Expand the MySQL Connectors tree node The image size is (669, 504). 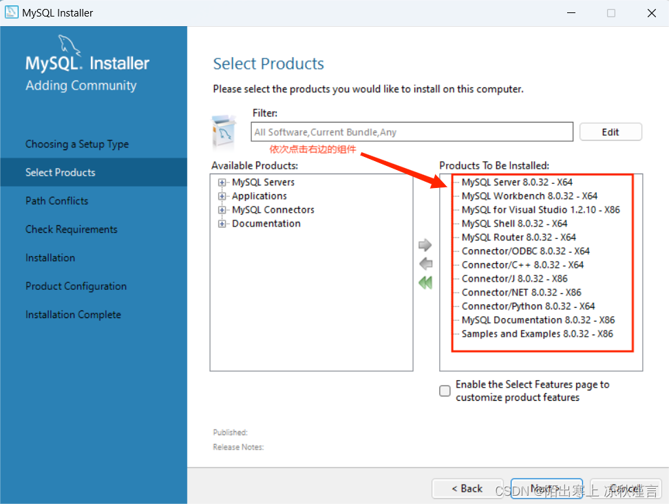pos(222,210)
